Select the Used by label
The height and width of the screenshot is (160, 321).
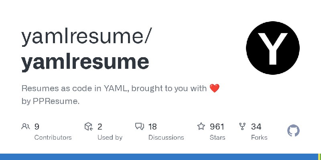[110, 137]
